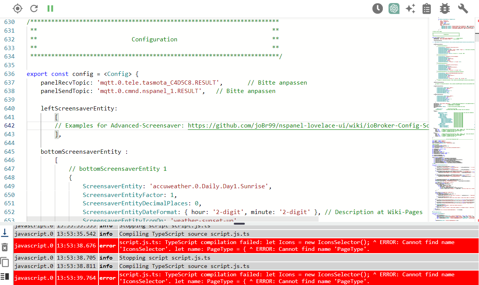Click line number 636 in the gutter
479x285 pixels.
10,74
